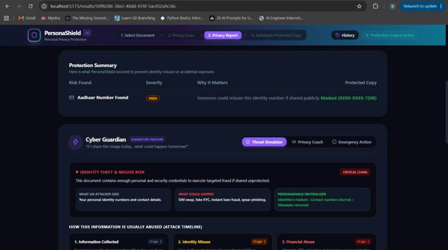Click the What Could Happen card
Screen dimensions: 448x250
click(x=222, y=199)
